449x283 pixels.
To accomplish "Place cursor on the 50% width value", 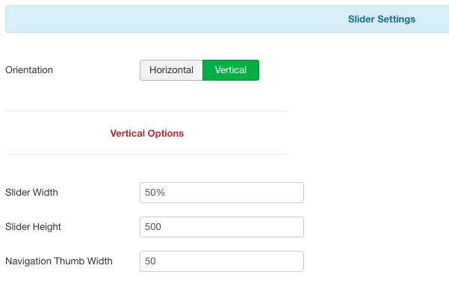I will (155, 193).
